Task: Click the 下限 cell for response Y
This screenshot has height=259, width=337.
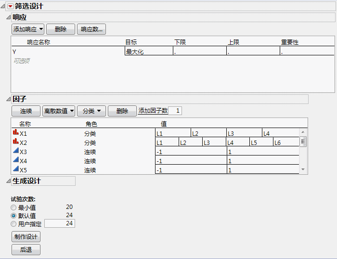Action: point(200,52)
